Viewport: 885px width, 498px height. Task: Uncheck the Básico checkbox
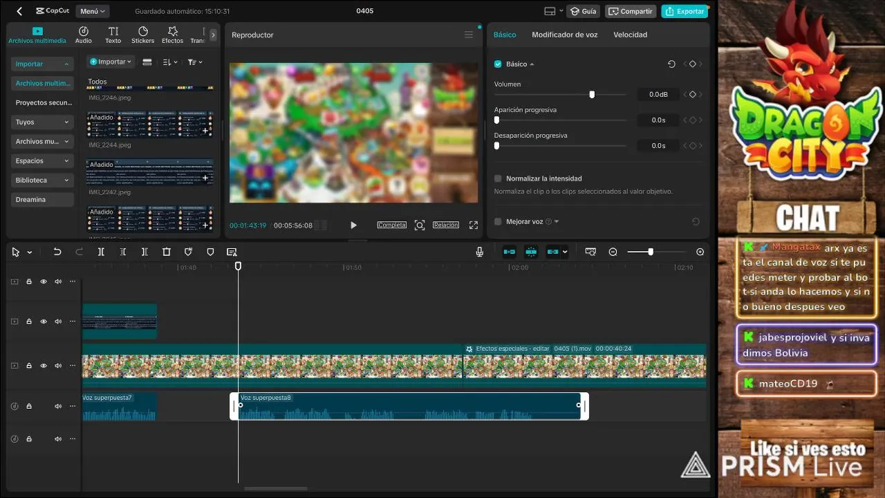coord(498,64)
